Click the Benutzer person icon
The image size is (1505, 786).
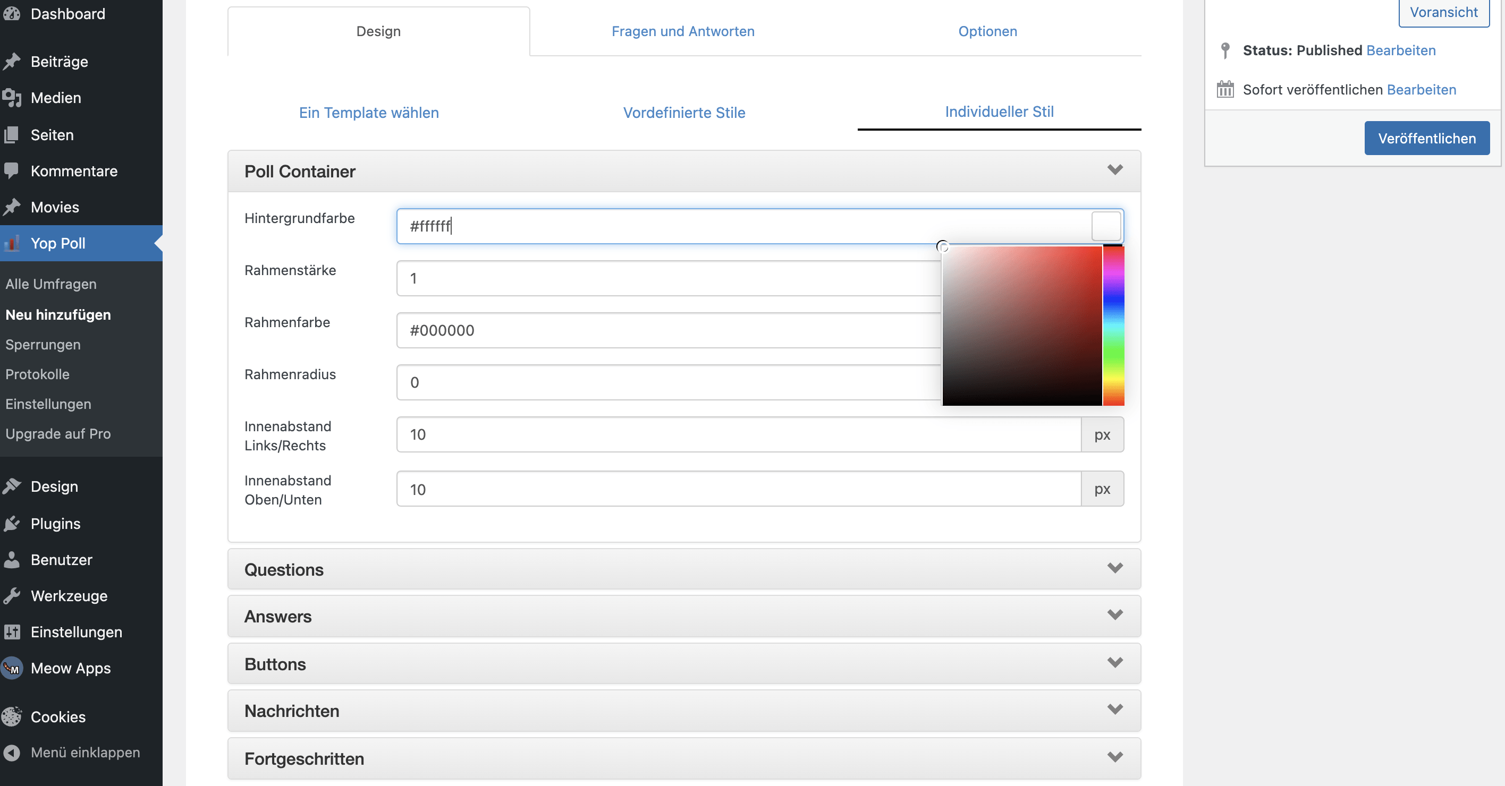coord(12,559)
